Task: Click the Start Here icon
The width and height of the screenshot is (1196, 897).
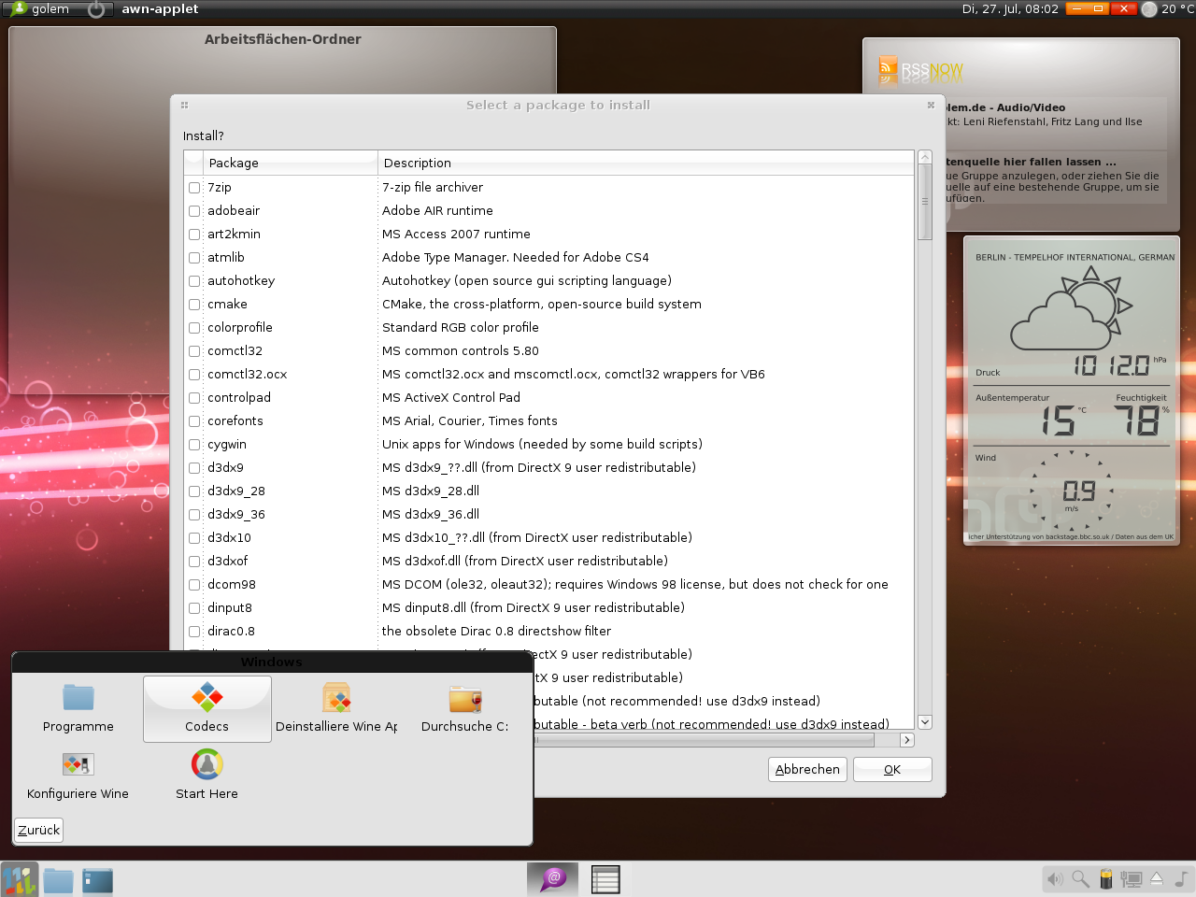Action: [206, 765]
